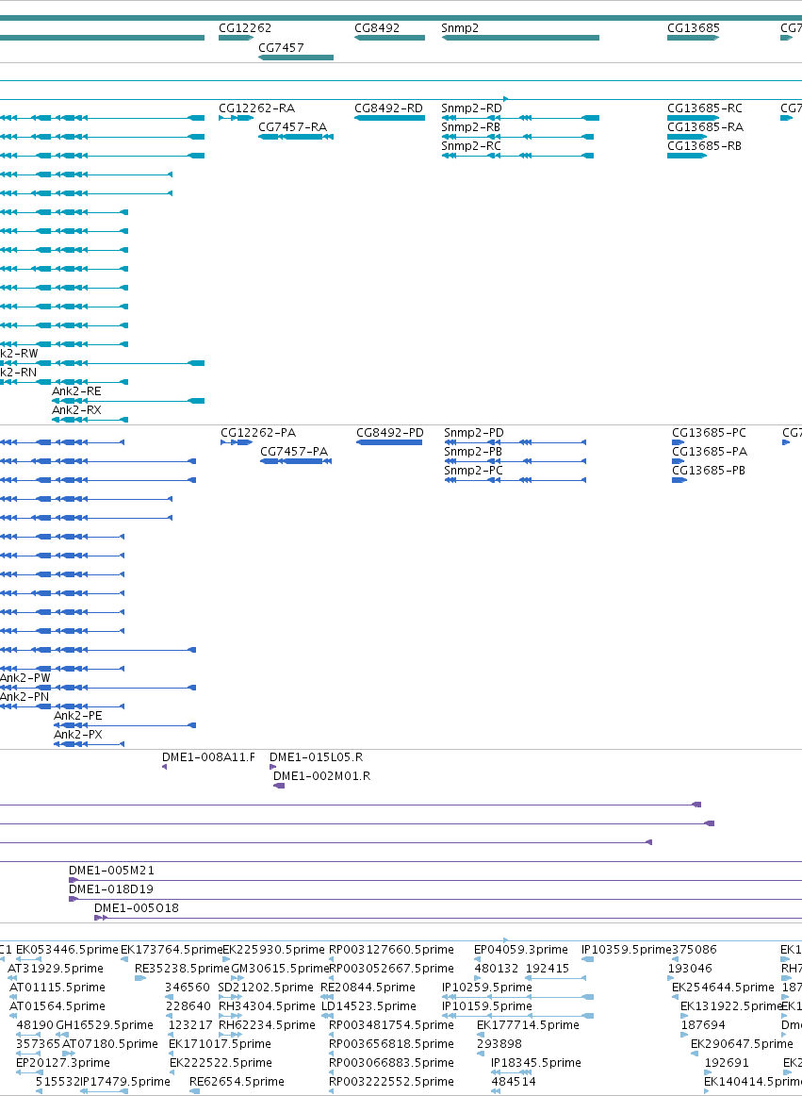Click transcript CG13685-RA
Viewport: 802px width, 1096px height.
(704, 127)
